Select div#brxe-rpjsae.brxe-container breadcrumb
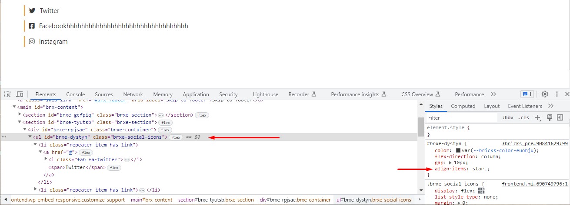This screenshot has height=205, width=570. click(x=295, y=200)
